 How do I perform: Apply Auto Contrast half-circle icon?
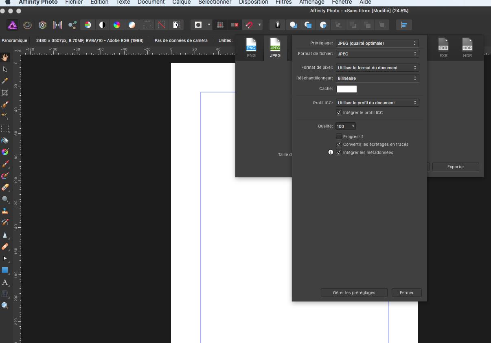coord(102,25)
